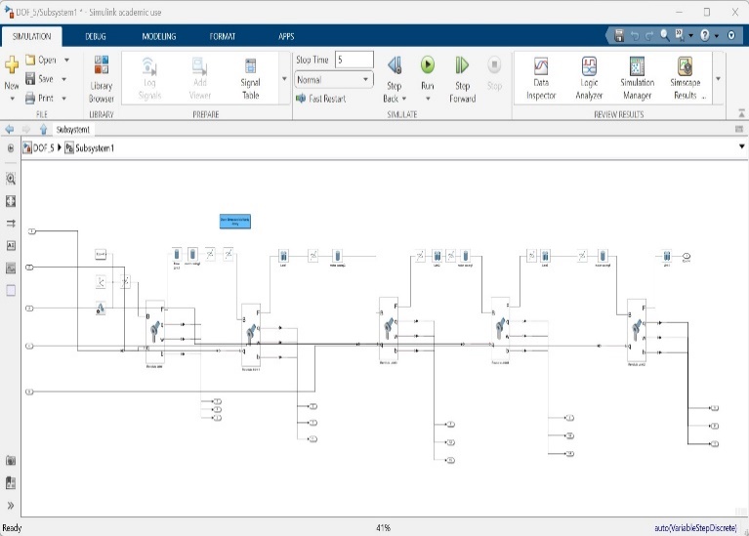The height and width of the screenshot is (536, 749).
Task: Click the quick-access save icon
Action: [619, 35]
